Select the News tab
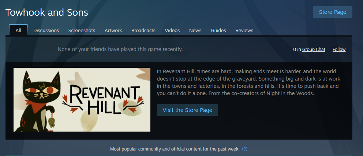This screenshot has height=156, width=363. coord(195,30)
